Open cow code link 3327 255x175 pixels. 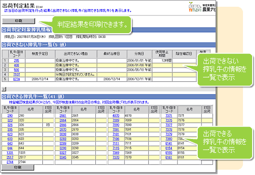pyautogui.click(x=63, y=153)
